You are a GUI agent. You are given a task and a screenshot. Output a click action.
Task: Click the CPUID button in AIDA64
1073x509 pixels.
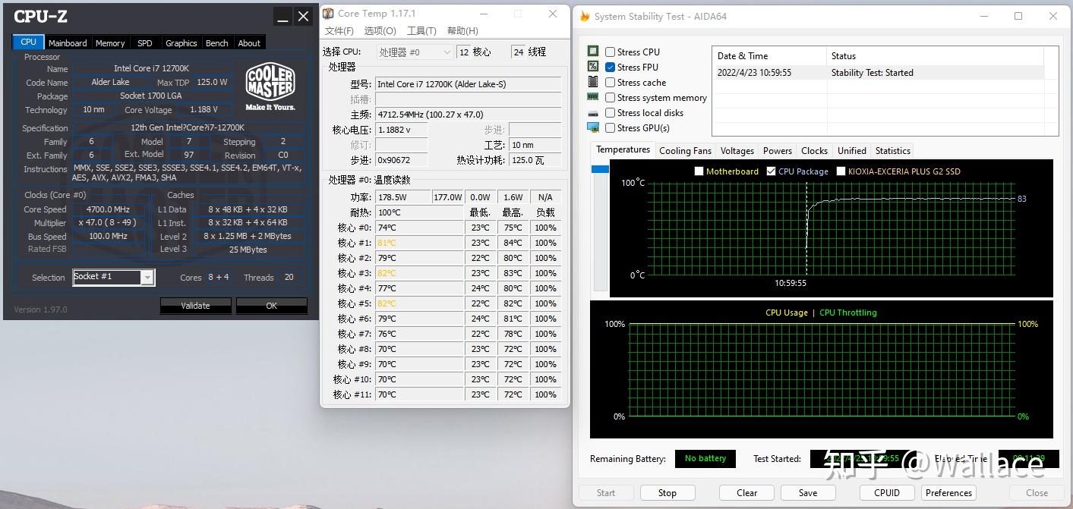(887, 492)
